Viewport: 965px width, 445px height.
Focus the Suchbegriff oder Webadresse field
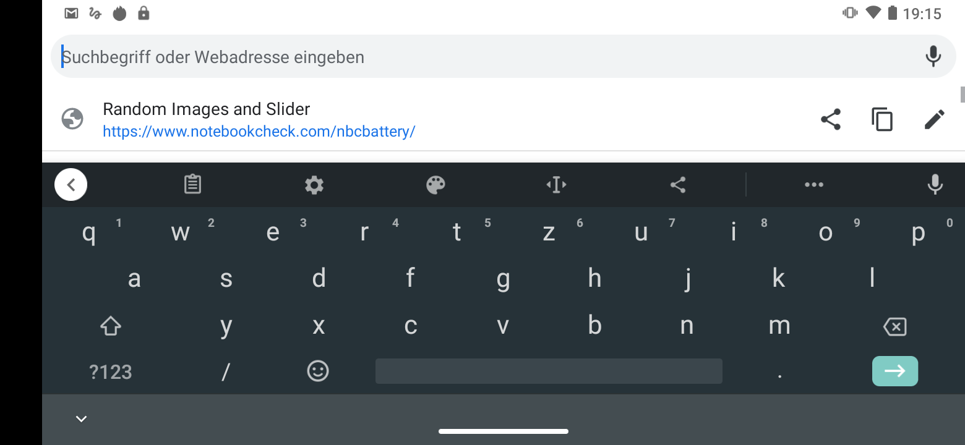pos(489,56)
